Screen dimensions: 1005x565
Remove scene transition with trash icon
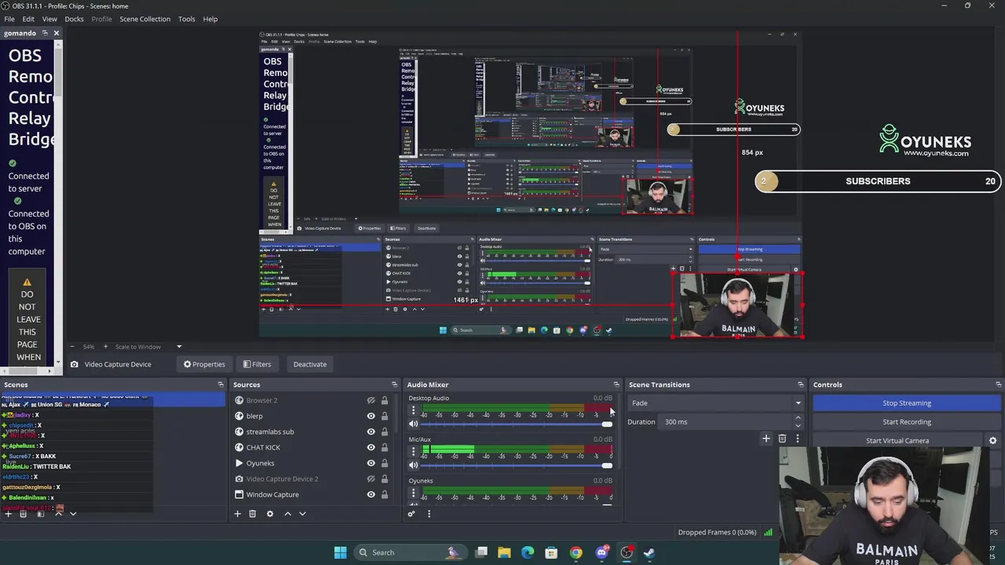pyautogui.click(x=782, y=439)
